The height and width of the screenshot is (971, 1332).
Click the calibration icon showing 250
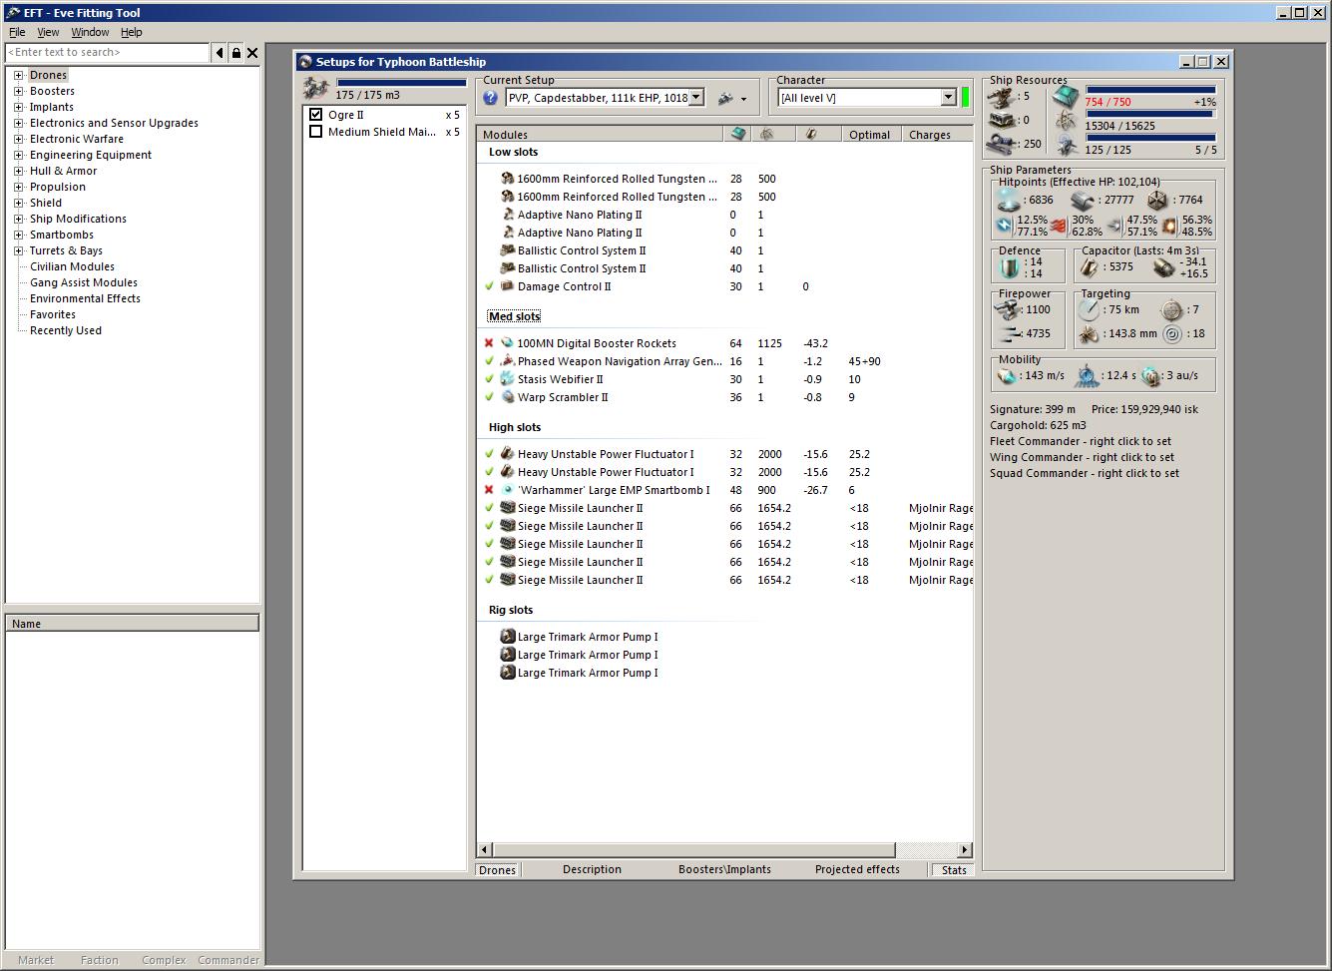(x=1002, y=144)
